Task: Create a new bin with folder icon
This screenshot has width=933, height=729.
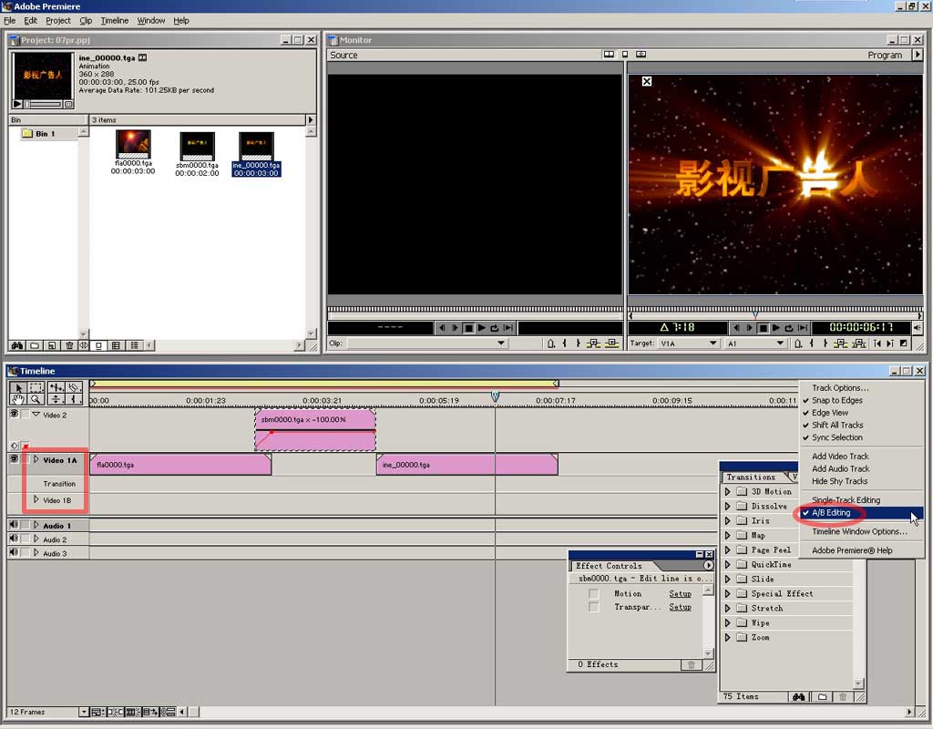Action: pos(34,346)
